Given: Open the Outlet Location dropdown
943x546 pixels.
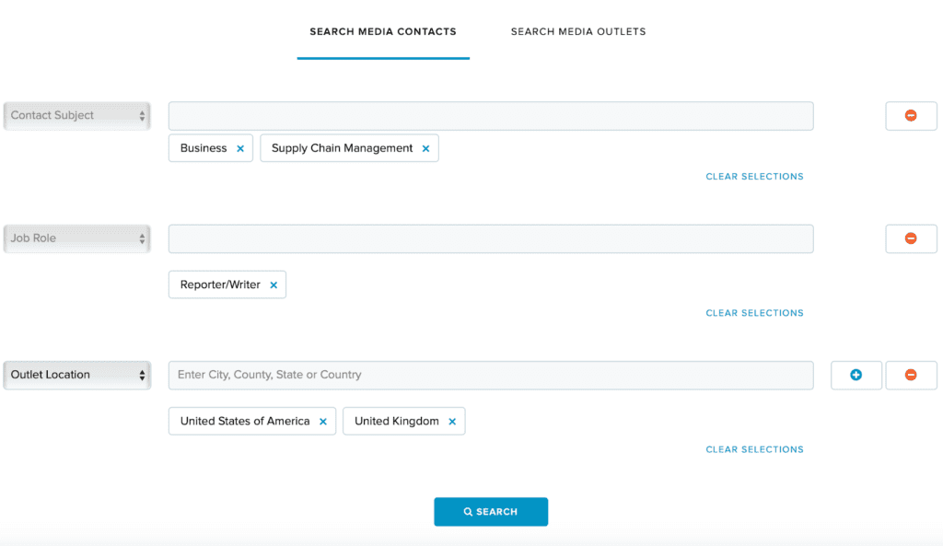Looking at the screenshot, I should point(77,376).
